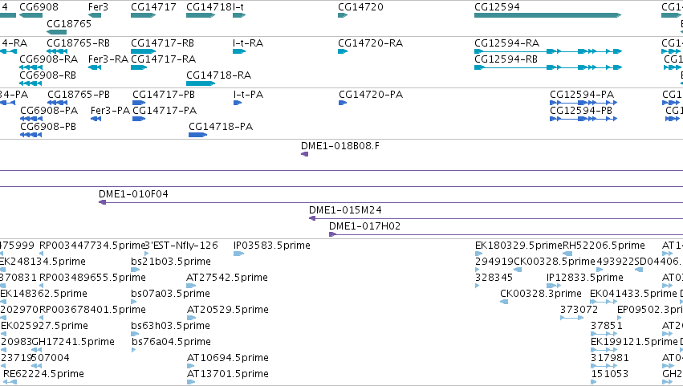Click the DME1-015M24 clone label
Image resolution: width=683 pixels, height=386 pixels.
pyautogui.click(x=345, y=210)
